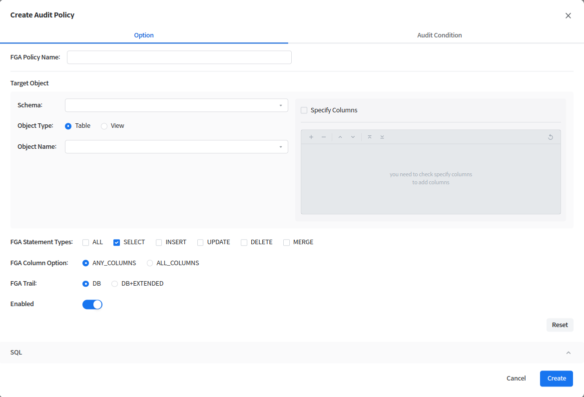Screen dimensions: 584x397
Task: Switch to the Audit Condition tab
Action: click(439, 35)
